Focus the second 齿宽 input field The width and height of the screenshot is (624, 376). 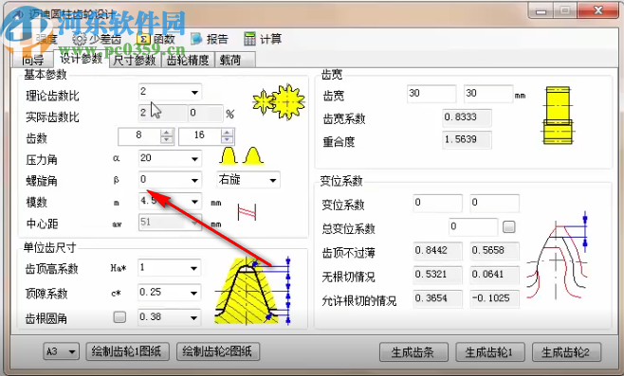(488, 94)
